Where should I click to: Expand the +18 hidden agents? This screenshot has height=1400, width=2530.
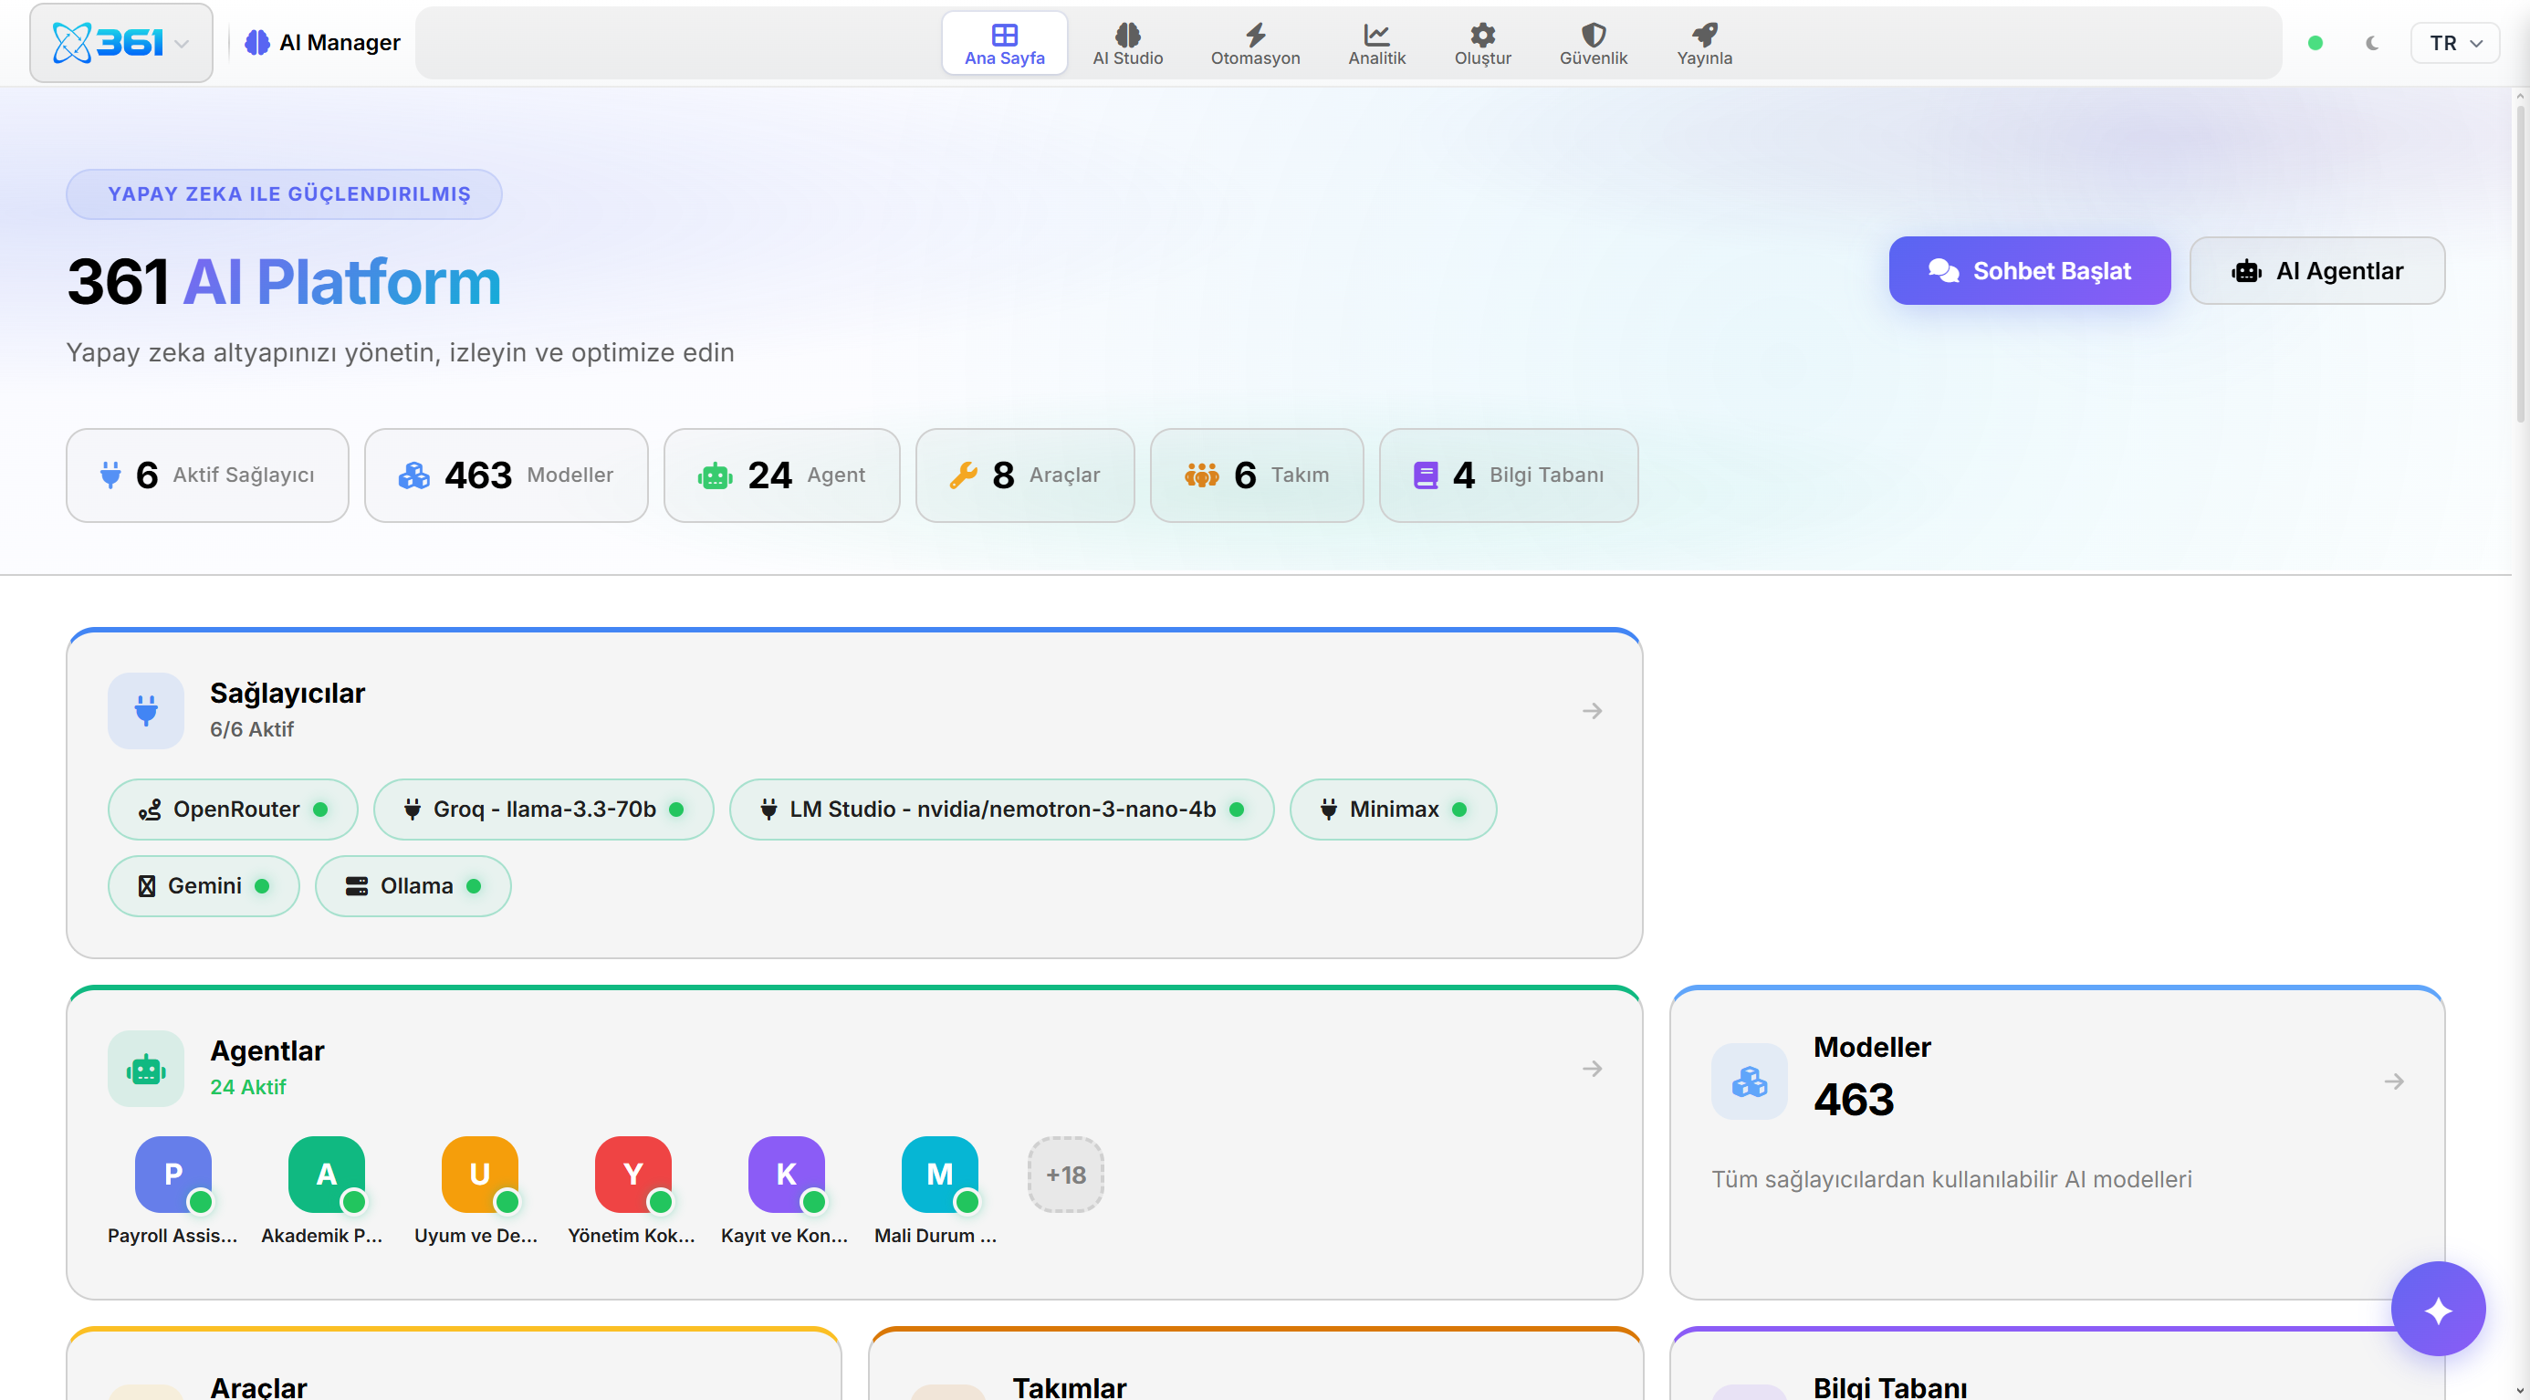pos(1066,1175)
